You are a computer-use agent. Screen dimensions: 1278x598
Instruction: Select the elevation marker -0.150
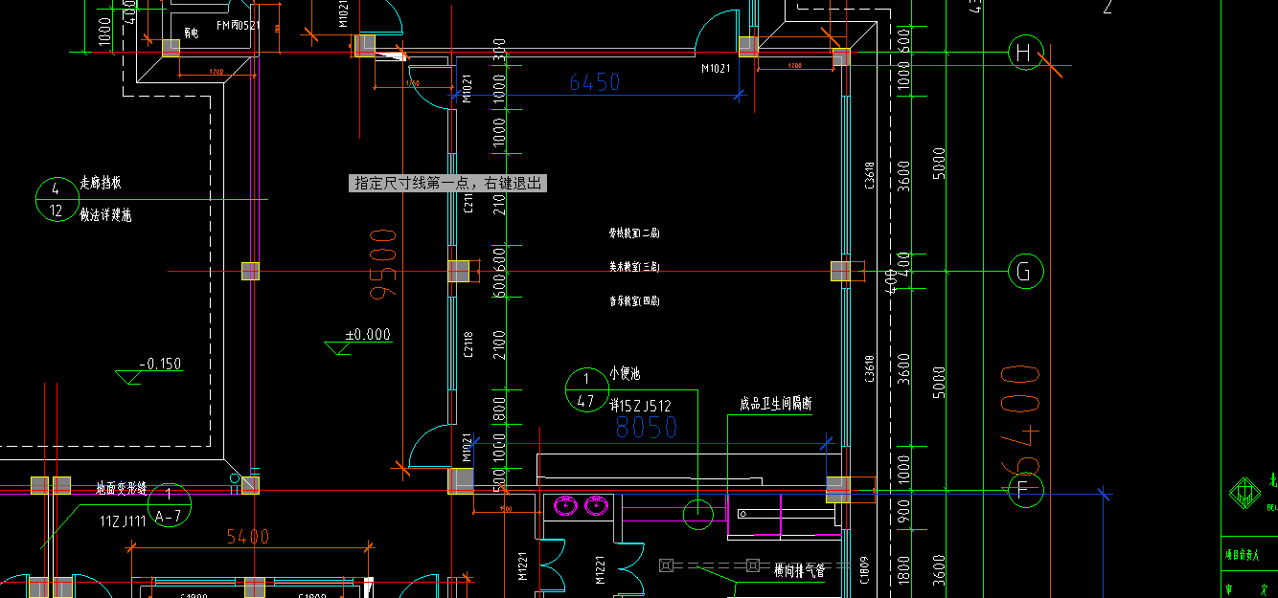(149, 369)
